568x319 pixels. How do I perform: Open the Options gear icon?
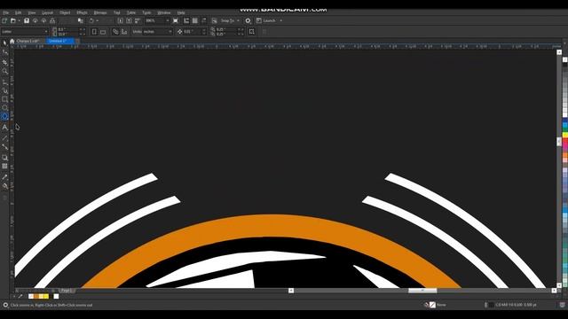tap(248, 21)
